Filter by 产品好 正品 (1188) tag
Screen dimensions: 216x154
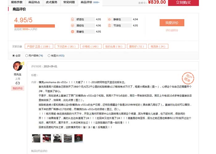[x=38, y=47]
